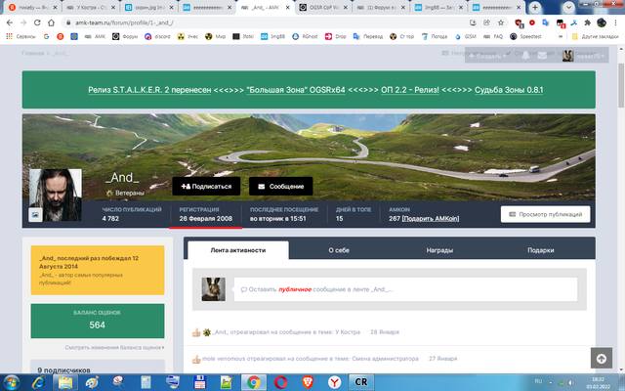Select the Награды tab

439,250
